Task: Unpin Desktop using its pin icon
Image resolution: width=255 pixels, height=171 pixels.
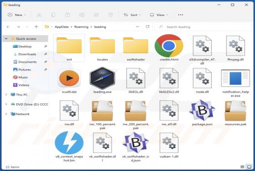Action: [x=46, y=46]
